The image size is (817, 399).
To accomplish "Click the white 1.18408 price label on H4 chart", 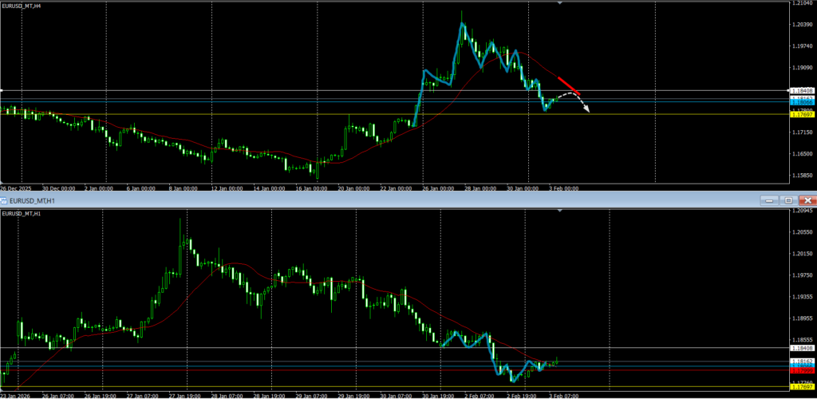I will 801,90.
